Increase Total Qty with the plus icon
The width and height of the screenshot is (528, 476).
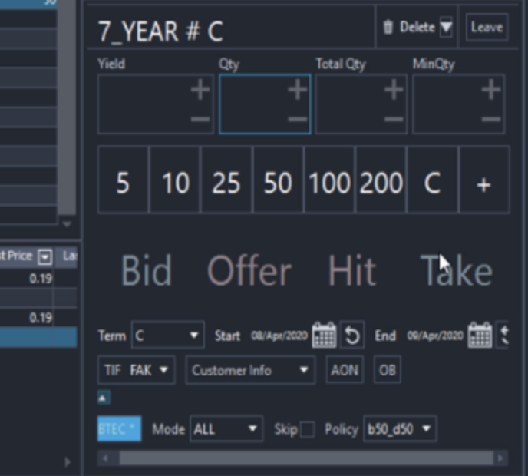pos(394,90)
